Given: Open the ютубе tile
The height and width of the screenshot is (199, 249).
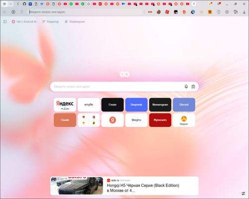Looking at the screenshot, I should pos(89,104).
